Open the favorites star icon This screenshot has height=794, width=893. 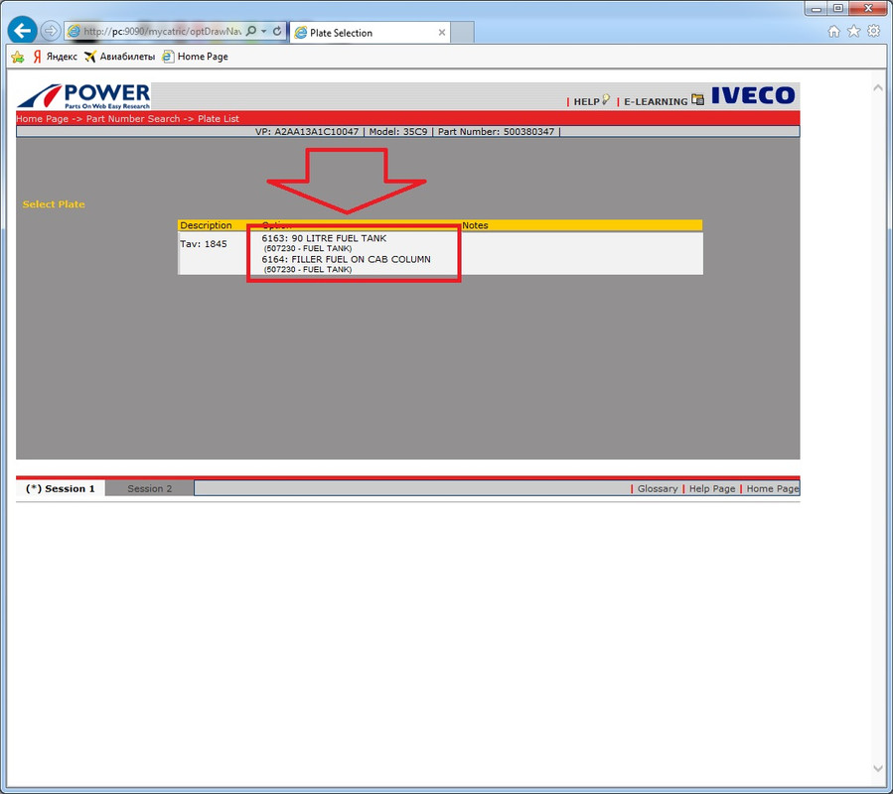pyautogui.click(x=853, y=32)
